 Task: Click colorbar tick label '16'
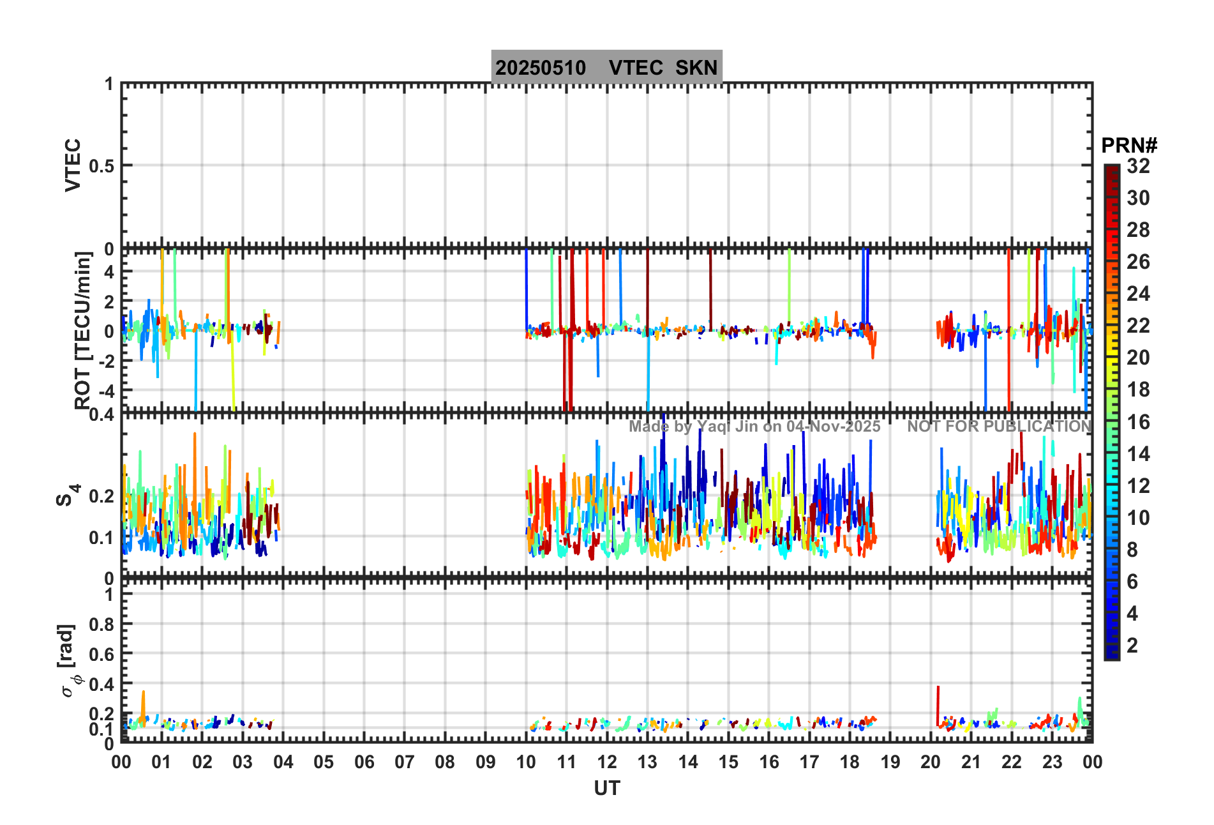1138,422
